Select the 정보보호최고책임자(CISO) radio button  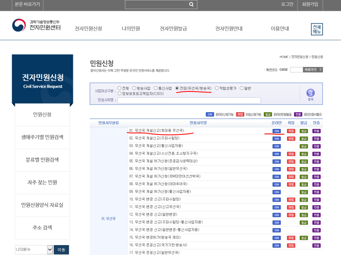pyautogui.click(x=119, y=94)
